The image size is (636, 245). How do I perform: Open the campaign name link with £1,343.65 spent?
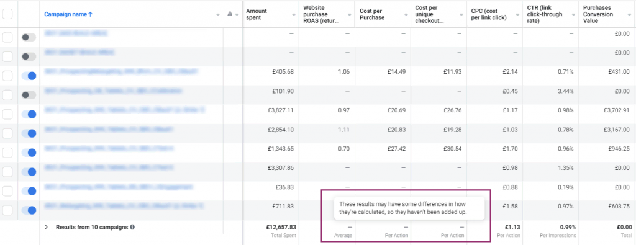tap(109, 149)
